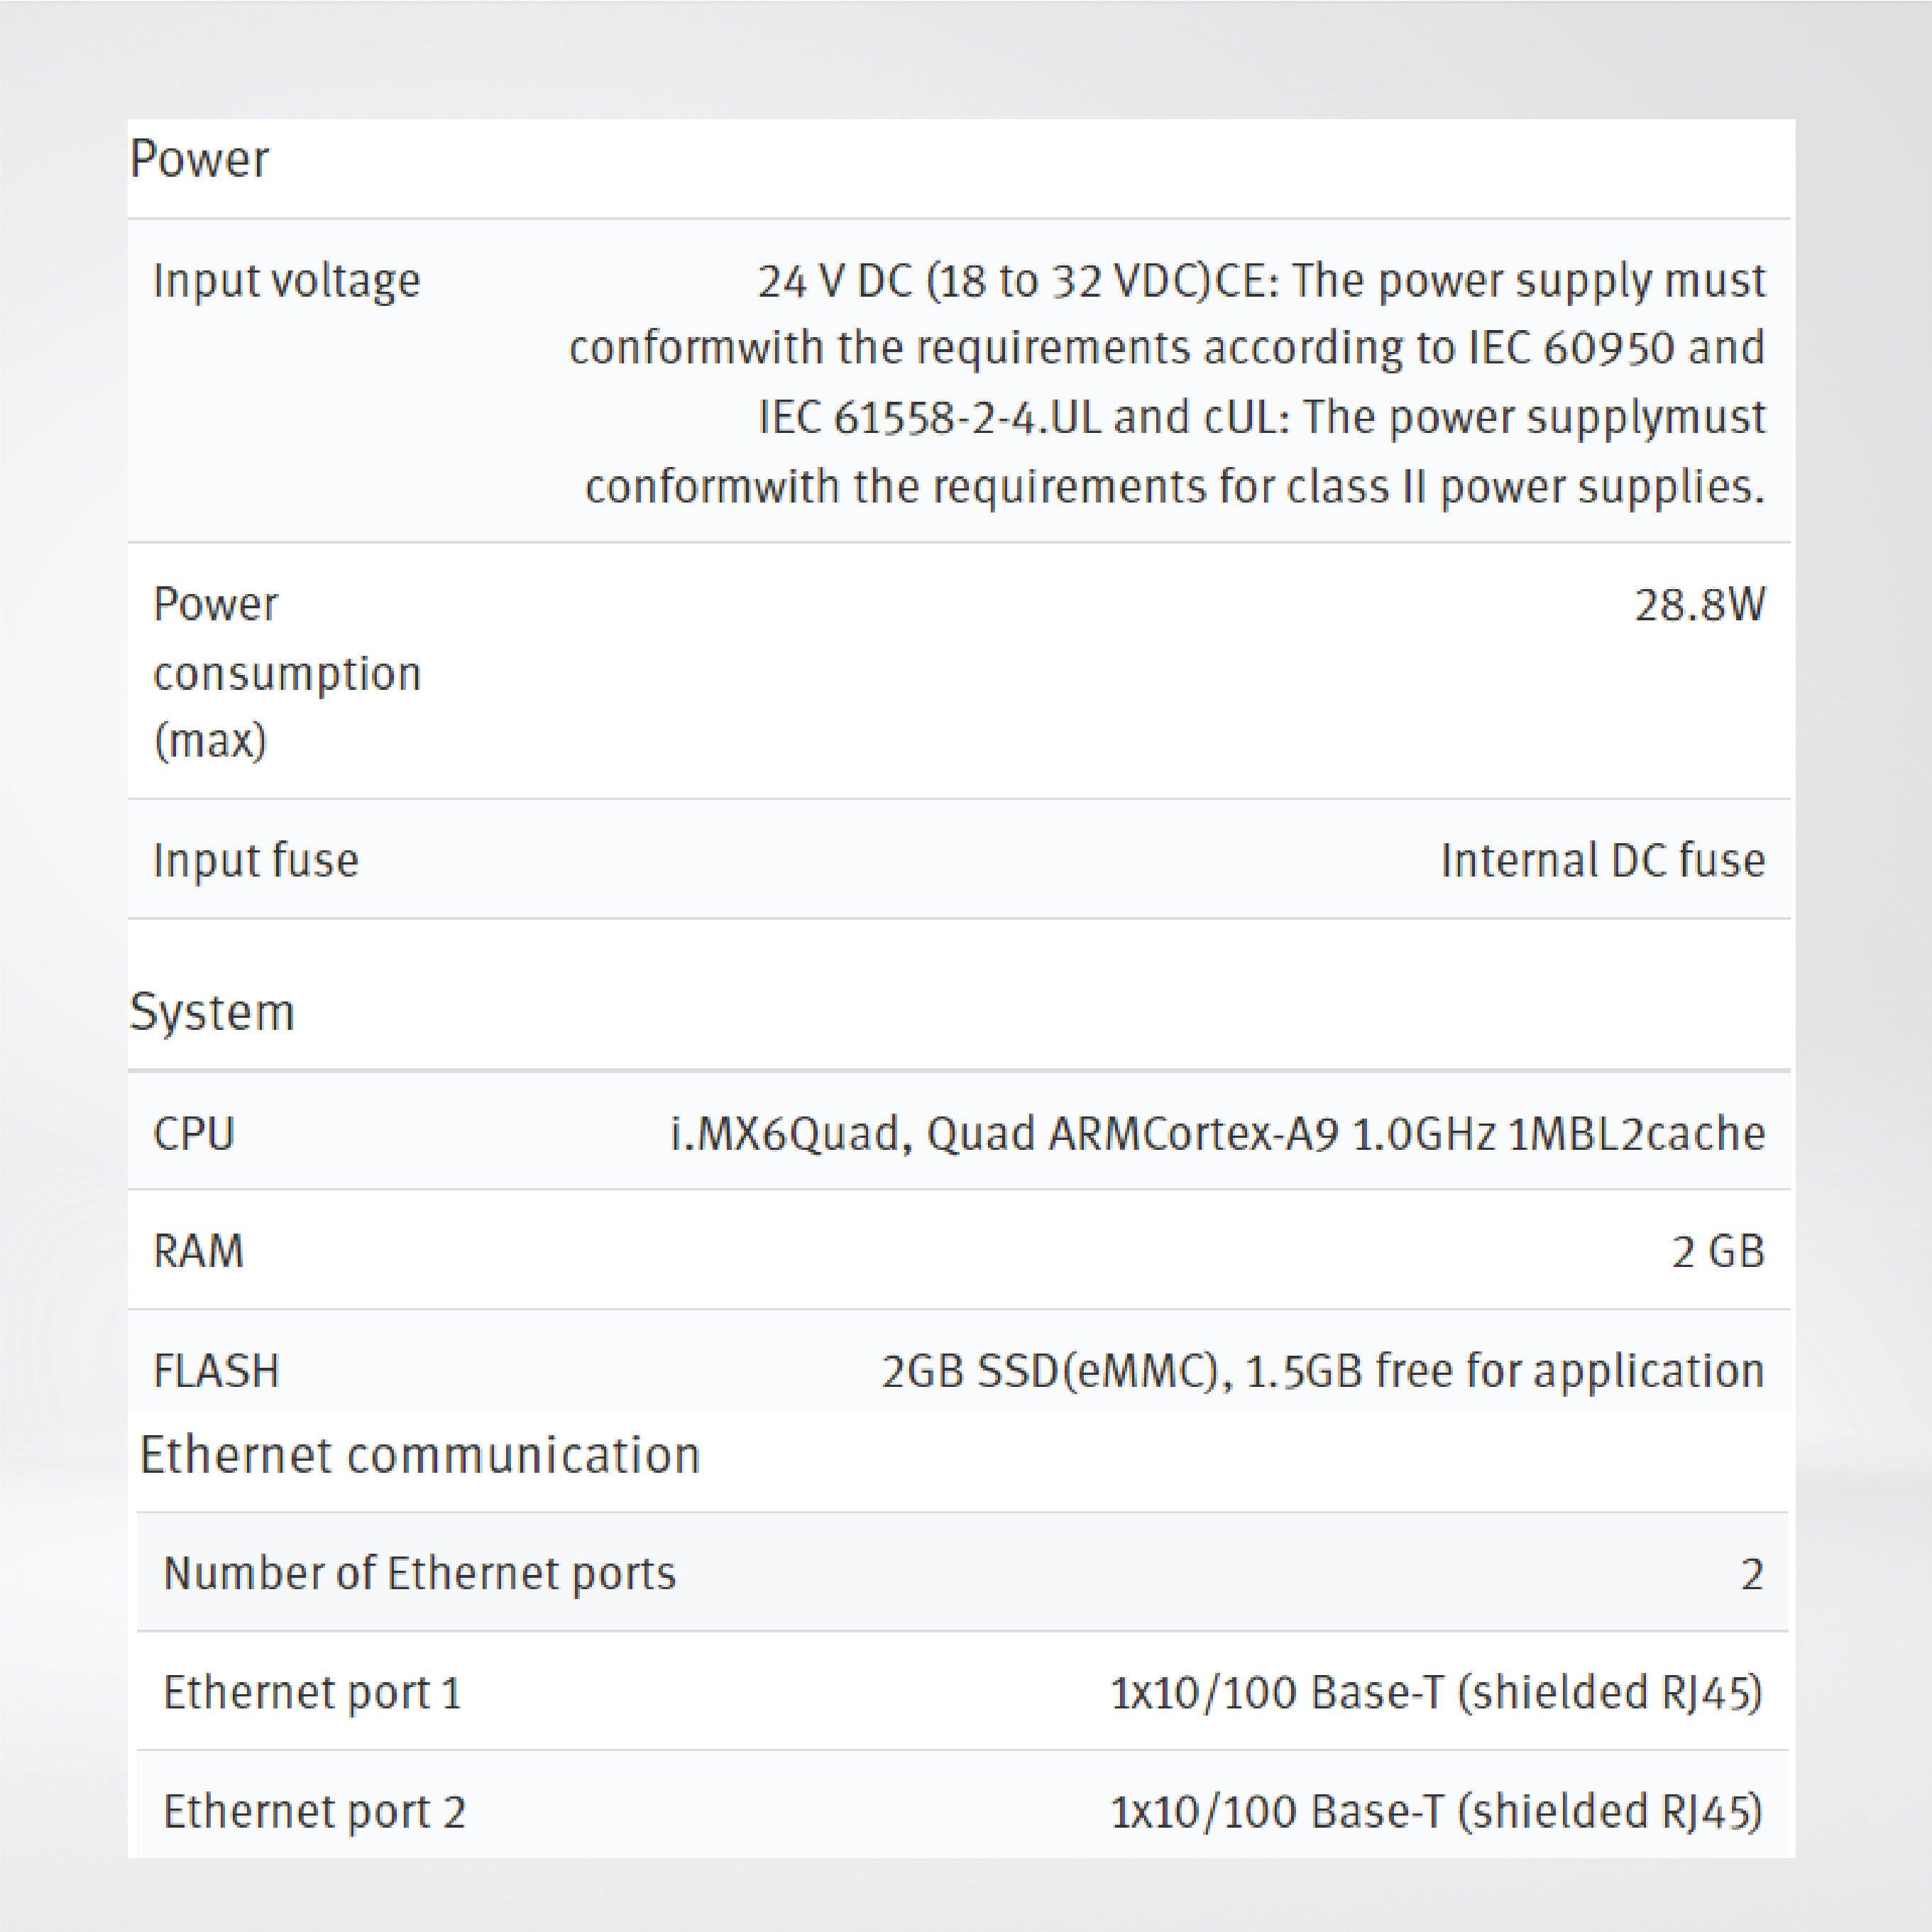Click the System section heading
1932x1932 pixels.
coord(212,1012)
